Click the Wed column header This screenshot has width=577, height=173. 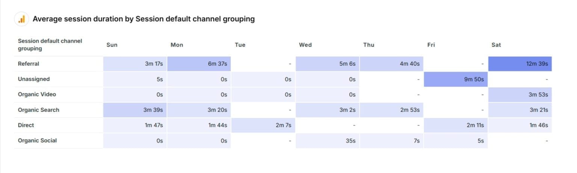tap(305, 45)
